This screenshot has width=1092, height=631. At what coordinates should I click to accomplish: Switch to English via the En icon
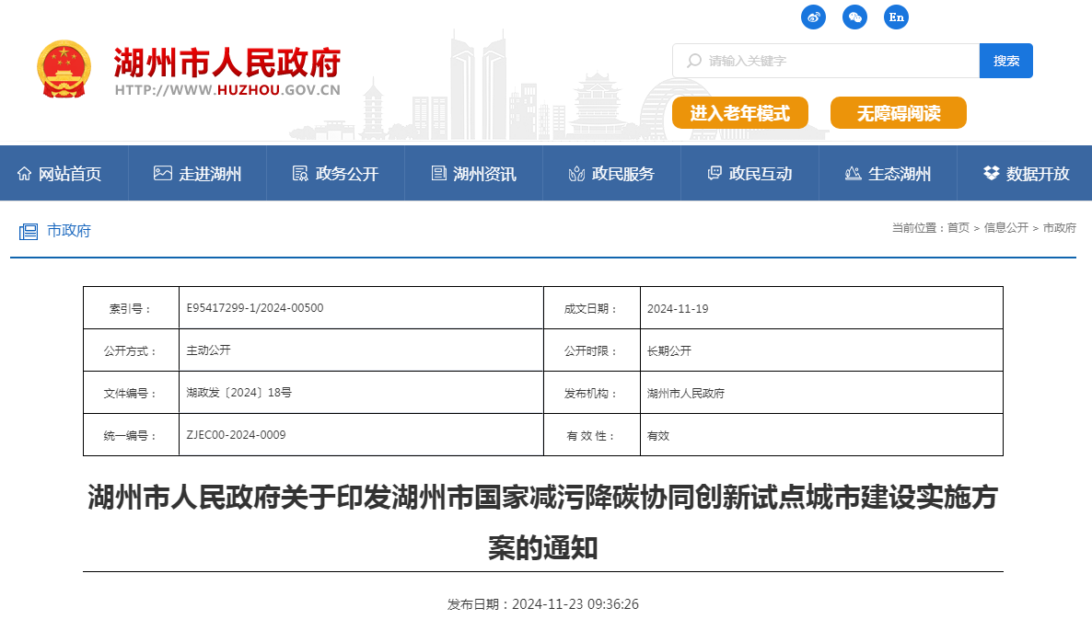click(x=896, y=17)
